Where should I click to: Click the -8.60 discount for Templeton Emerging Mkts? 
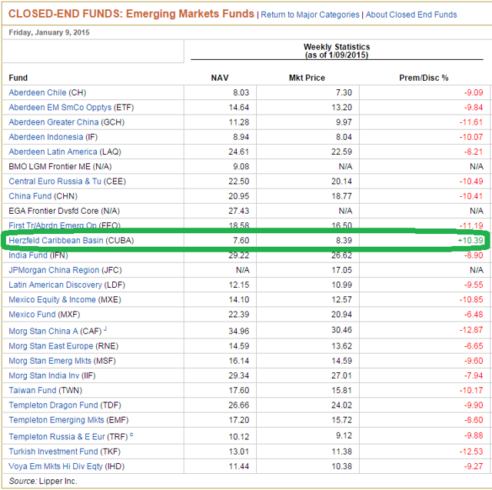474,420
